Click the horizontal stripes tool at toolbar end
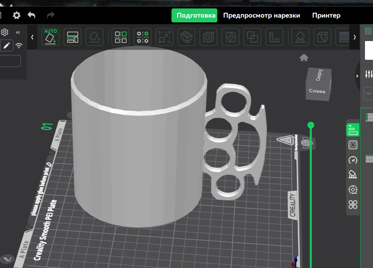 coord(343,37)
